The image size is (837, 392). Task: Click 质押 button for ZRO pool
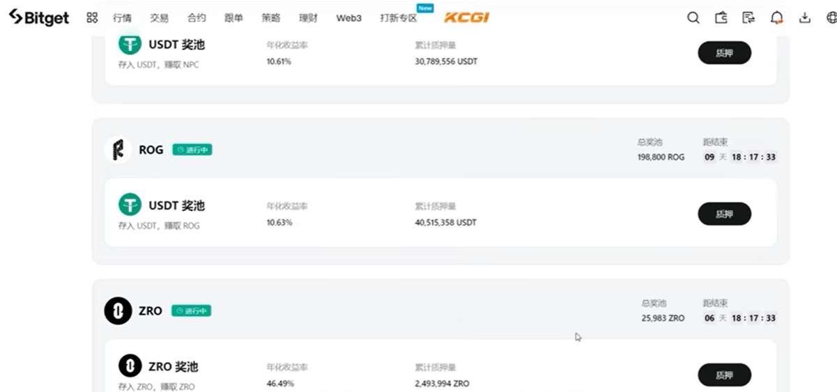click(724, 375)
